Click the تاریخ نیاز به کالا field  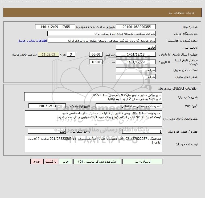point(47,106)
